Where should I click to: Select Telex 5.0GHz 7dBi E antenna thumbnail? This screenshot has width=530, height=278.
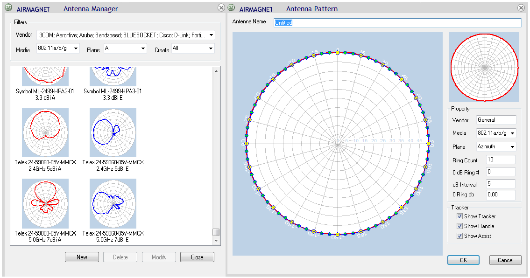pyautogui.click(x=113, y=203)
